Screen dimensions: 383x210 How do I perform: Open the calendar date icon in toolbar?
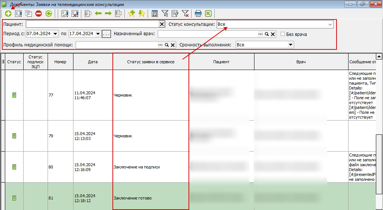[155, 13]
